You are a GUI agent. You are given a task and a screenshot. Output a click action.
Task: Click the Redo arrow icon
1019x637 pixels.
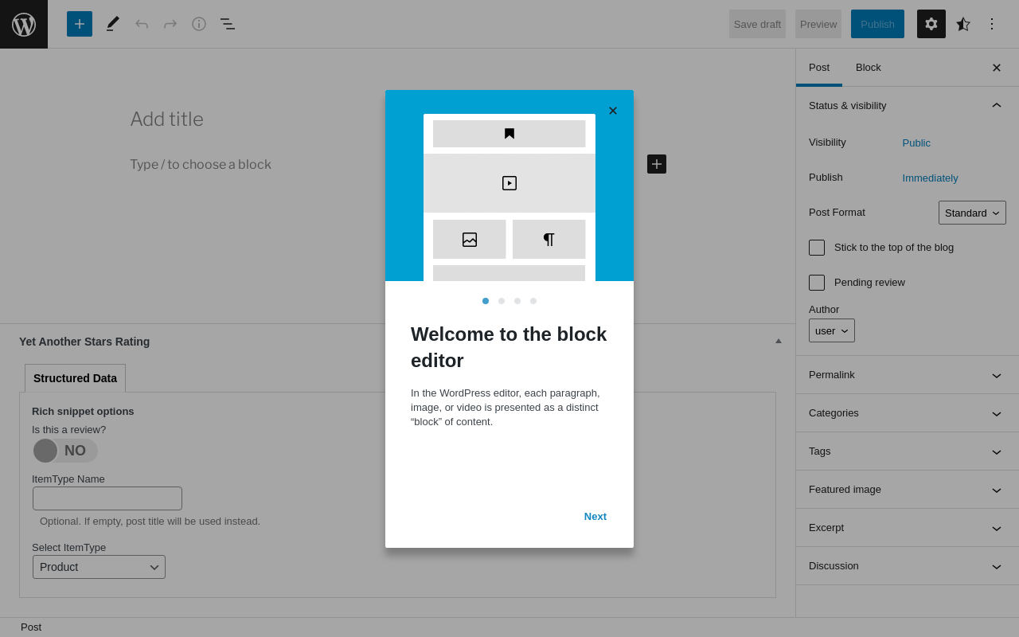pyautogui.click(x=170, y=24)
